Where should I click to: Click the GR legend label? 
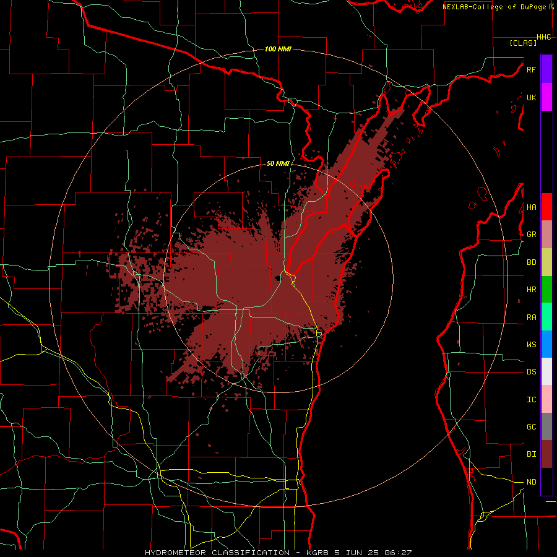tap(531, 235)
